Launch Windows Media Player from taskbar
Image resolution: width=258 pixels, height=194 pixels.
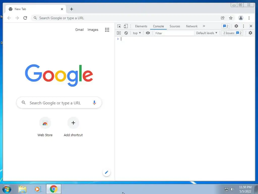tap(38, 189)
